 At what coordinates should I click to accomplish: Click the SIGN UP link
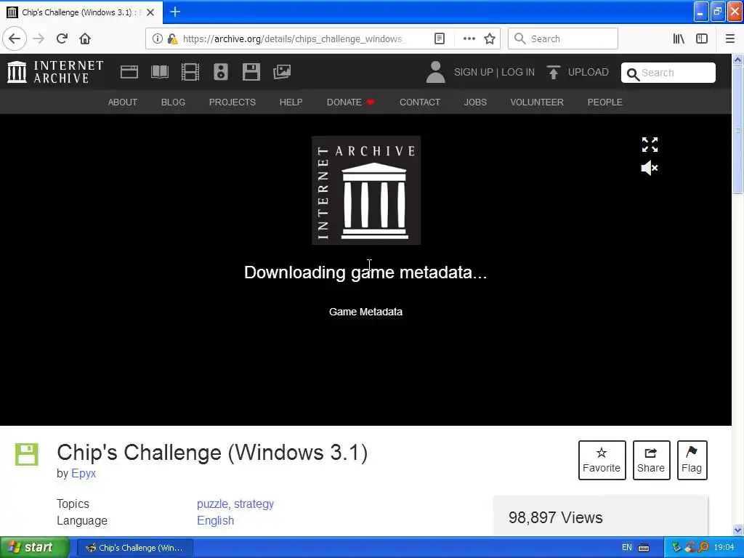coord(474,72)
